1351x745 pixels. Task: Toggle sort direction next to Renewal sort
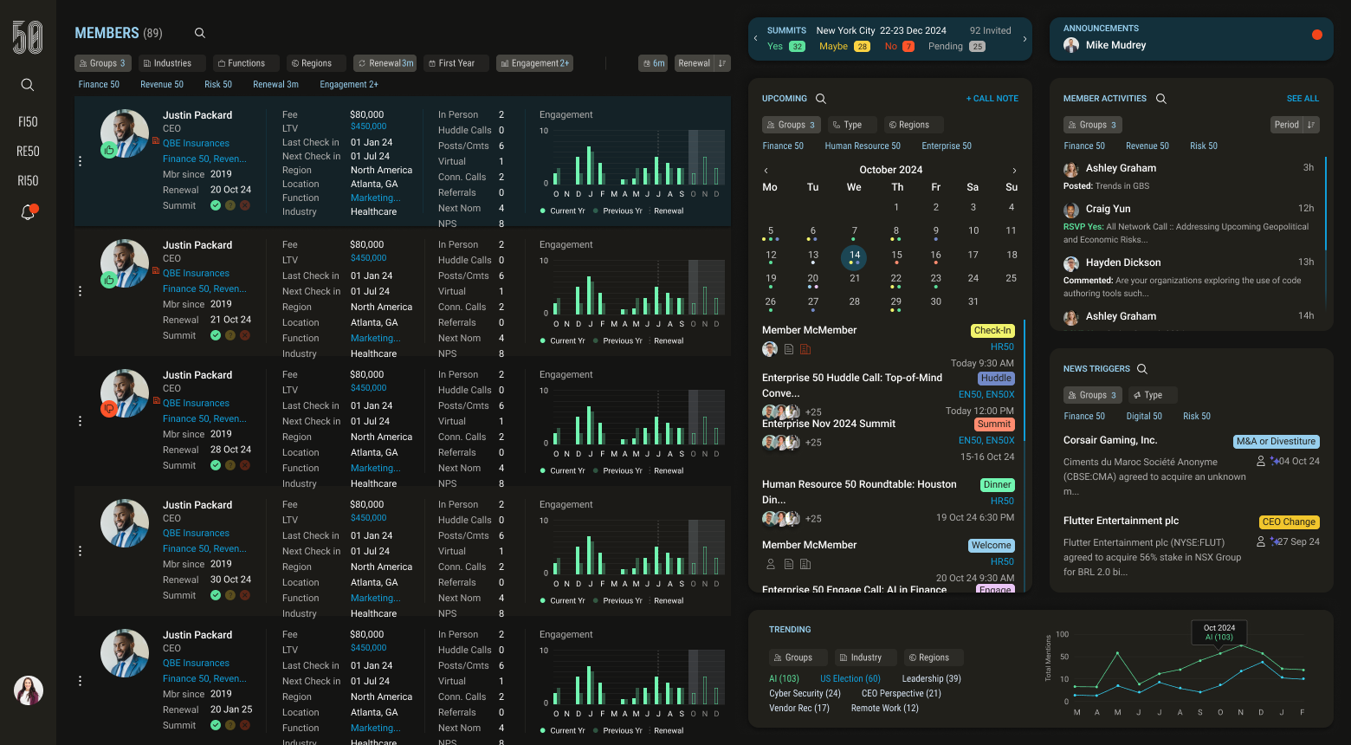[x=723, y=63]
